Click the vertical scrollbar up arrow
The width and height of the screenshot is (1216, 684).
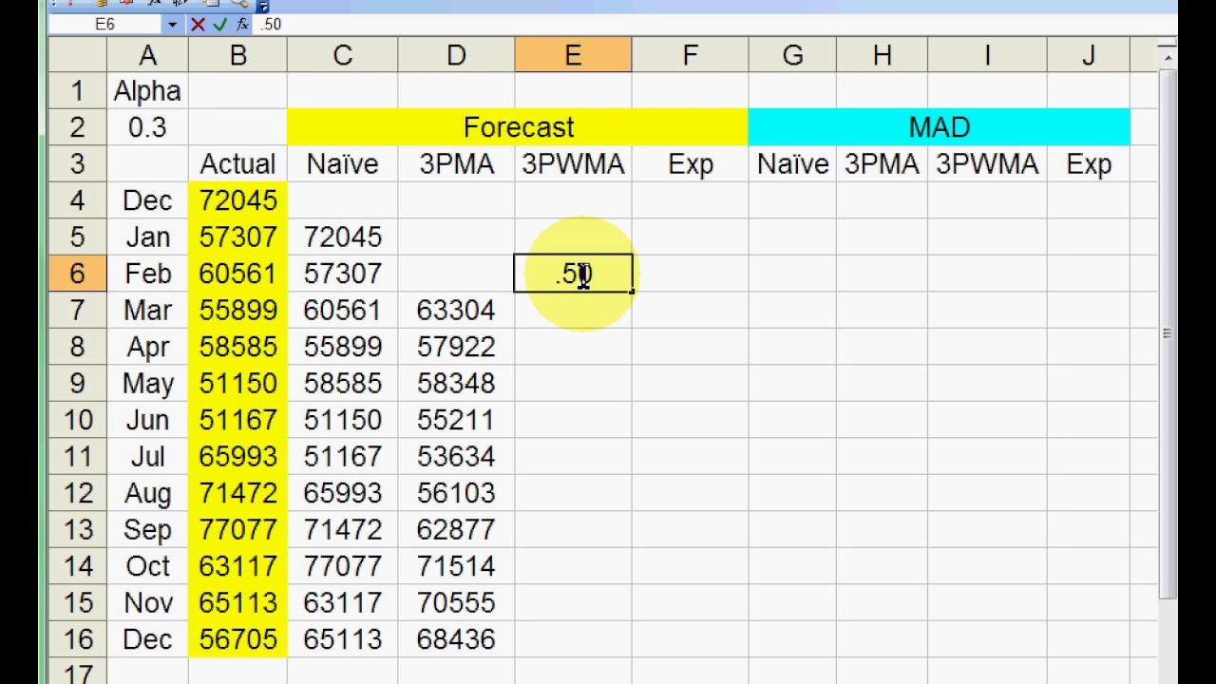1168,57
